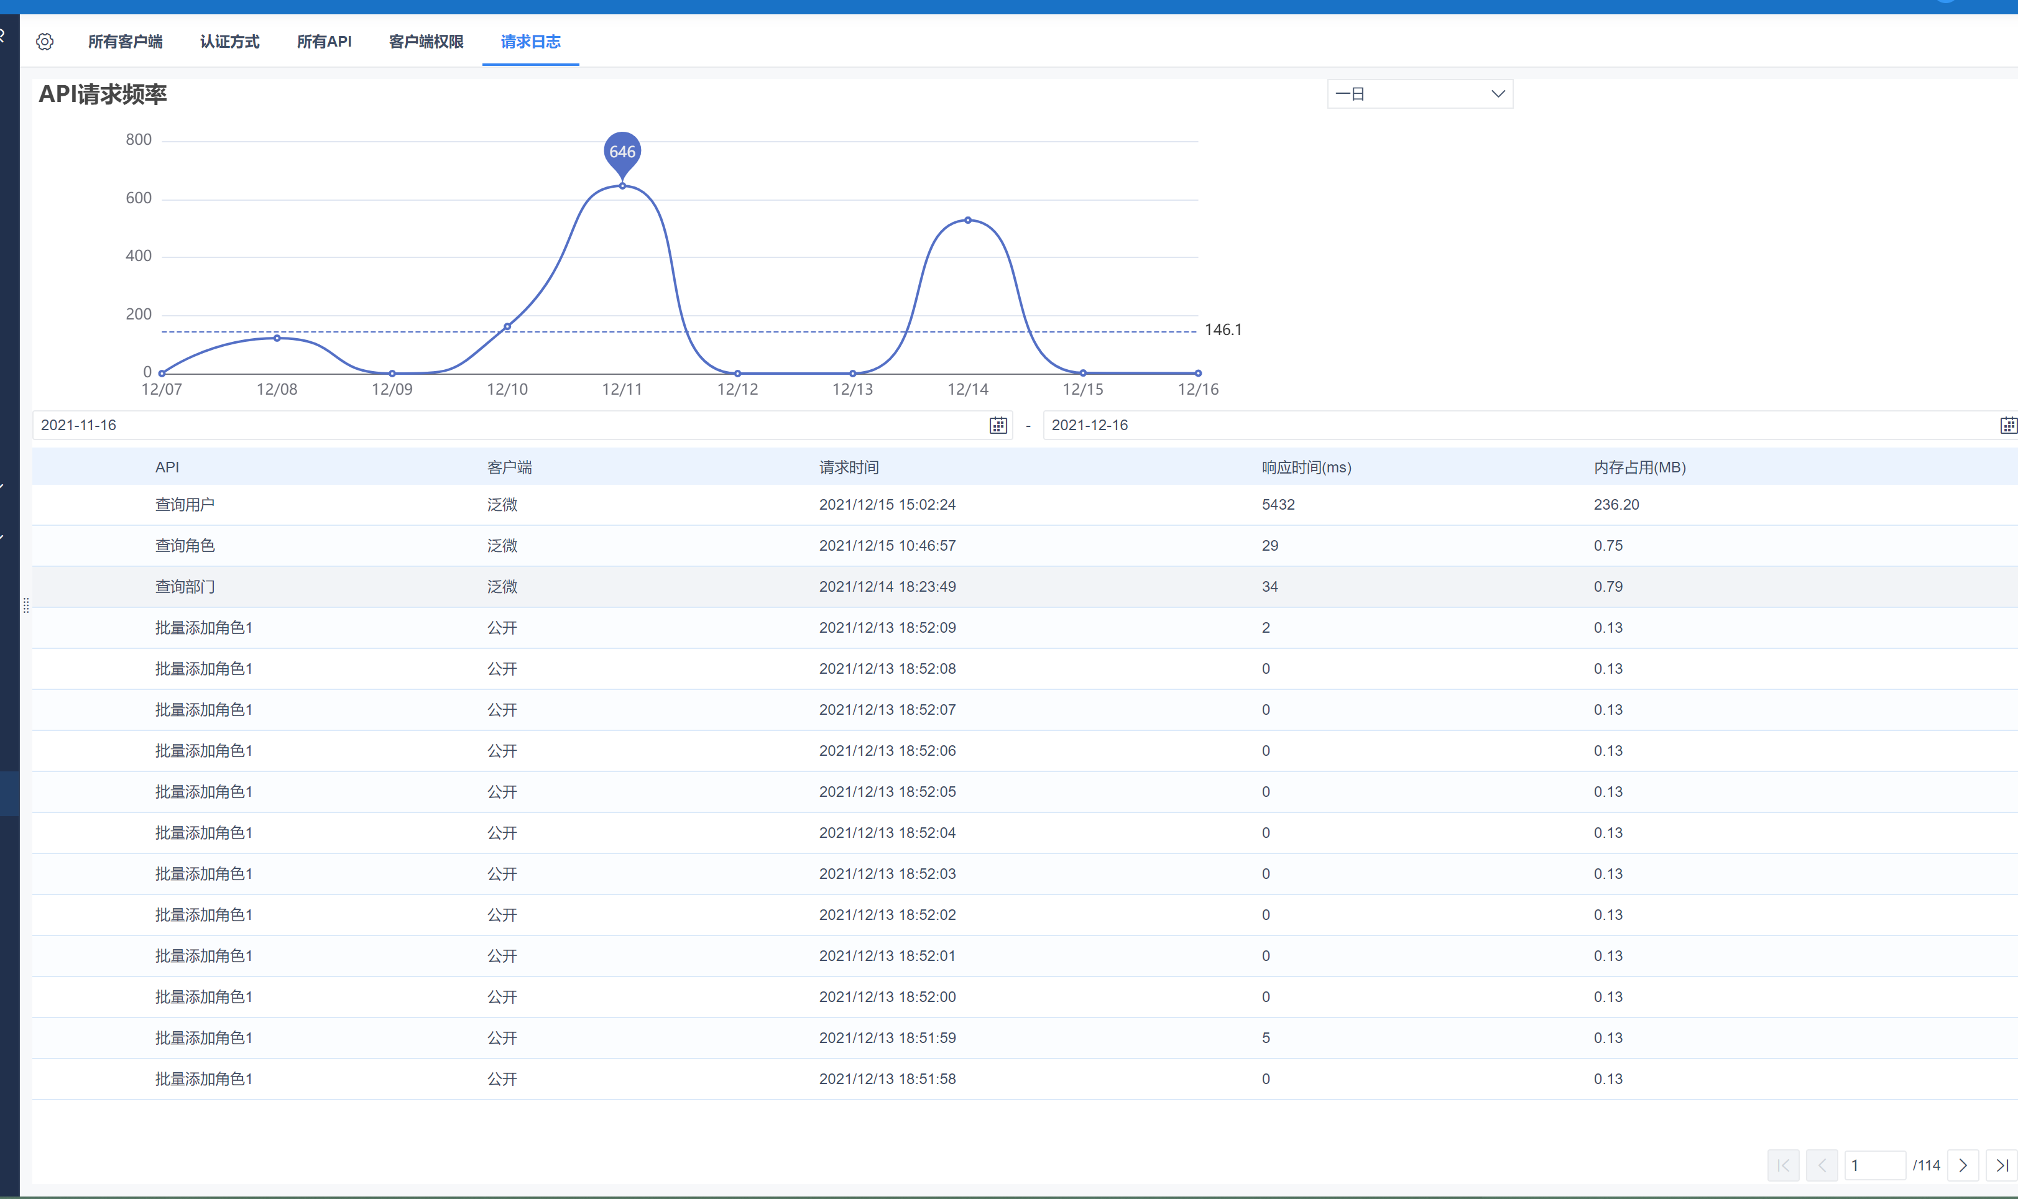
Task: Expand the 一日 interval dropdown
Action: (x=1419, y=94)
